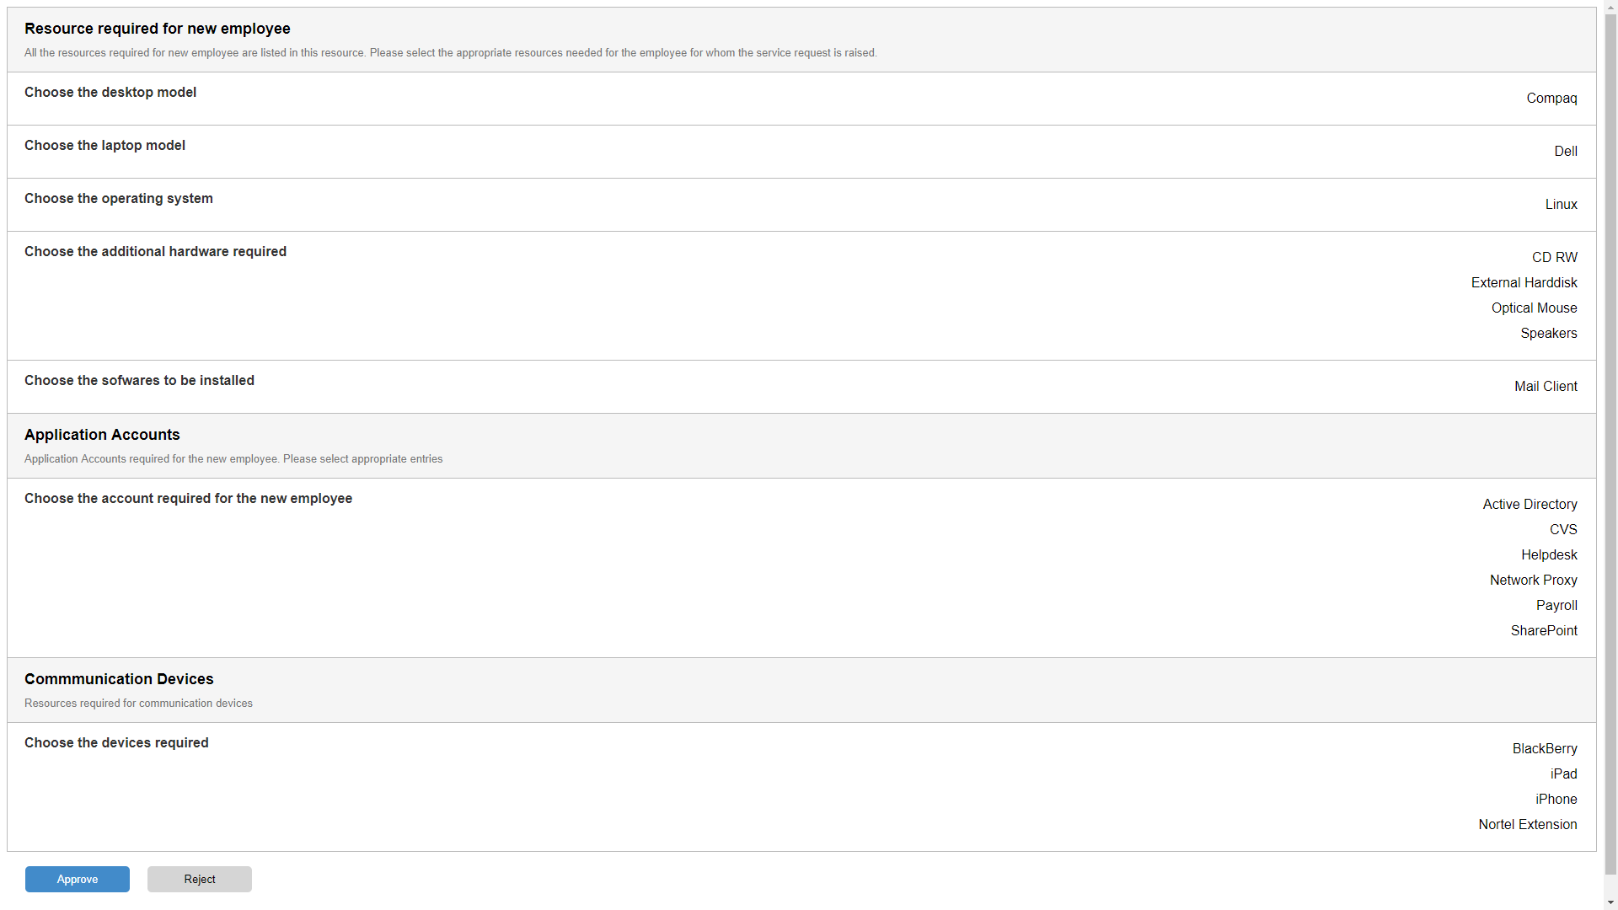This screenshot has height=910, width=1618.
Task: Click the BlackBerry device entry
Action: click(1544, 748)
